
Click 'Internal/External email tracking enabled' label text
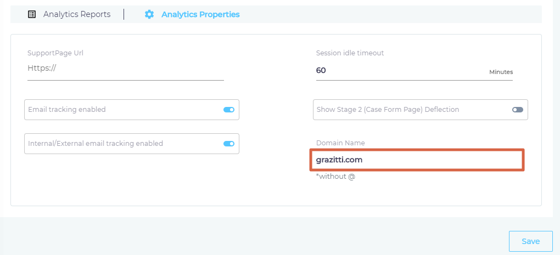[x=96, y=143]
